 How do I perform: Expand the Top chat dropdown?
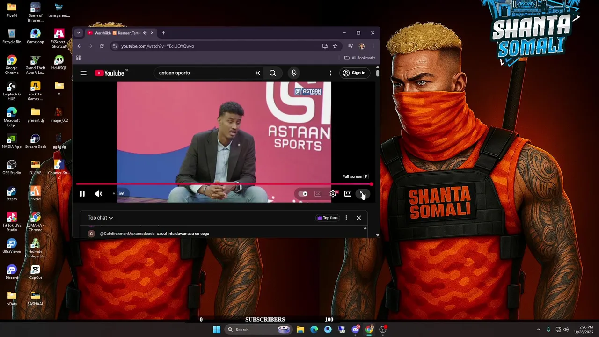tap(100, 218)
